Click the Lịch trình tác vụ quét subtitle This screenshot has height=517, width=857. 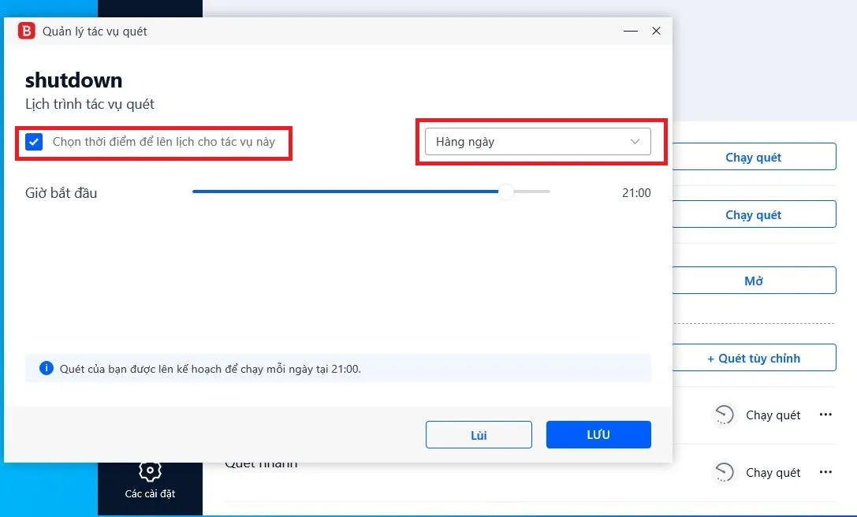pyautogui.click(x=90, y=104)
